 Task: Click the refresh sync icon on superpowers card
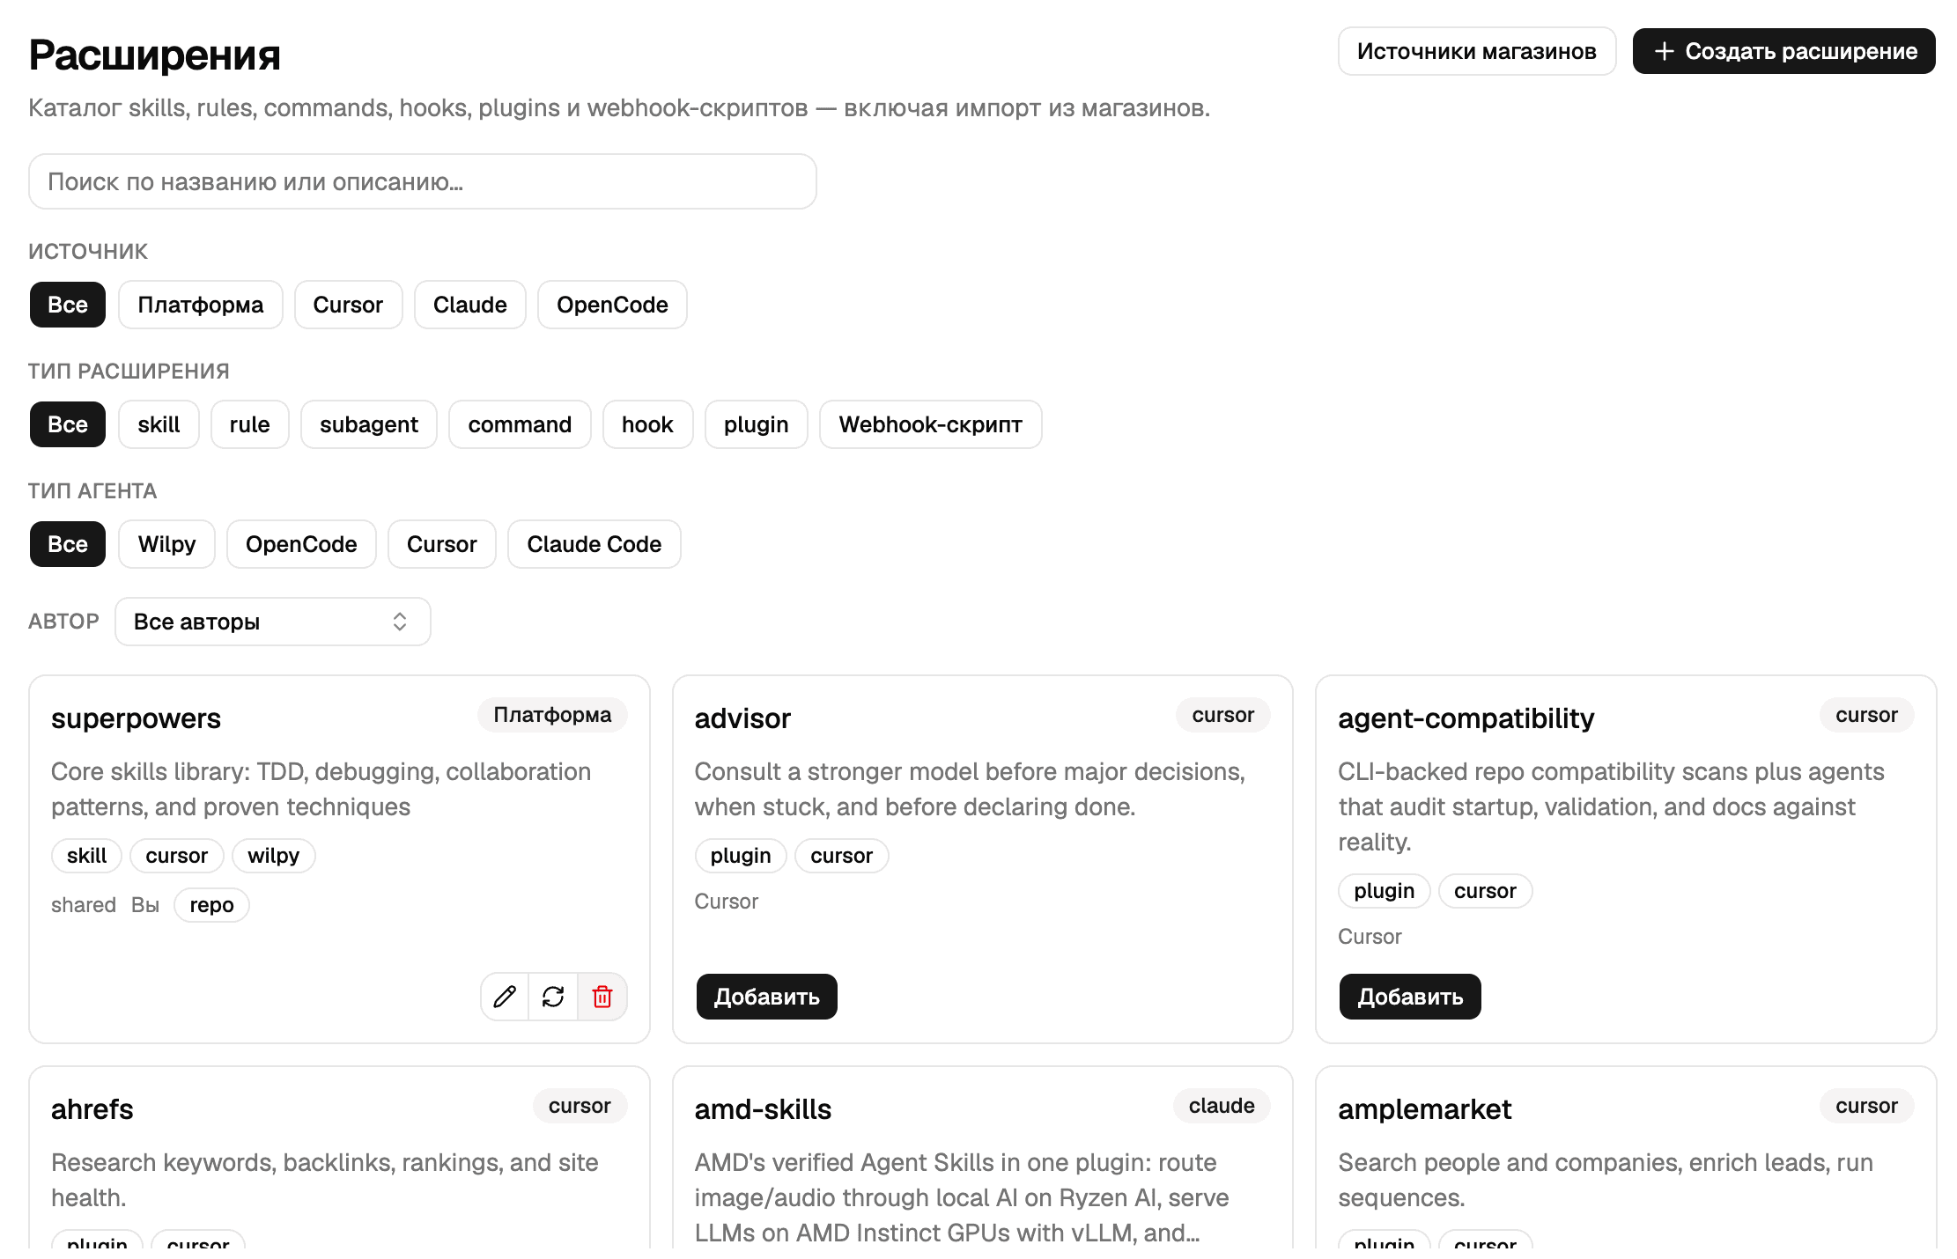pyautogui.click(x=553, y=997)
